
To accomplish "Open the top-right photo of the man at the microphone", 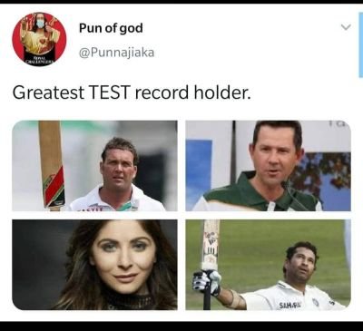I will [x=269, y=166].
